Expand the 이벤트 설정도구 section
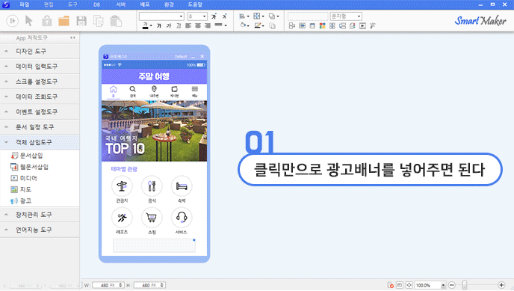 click(x=40, y=112)
